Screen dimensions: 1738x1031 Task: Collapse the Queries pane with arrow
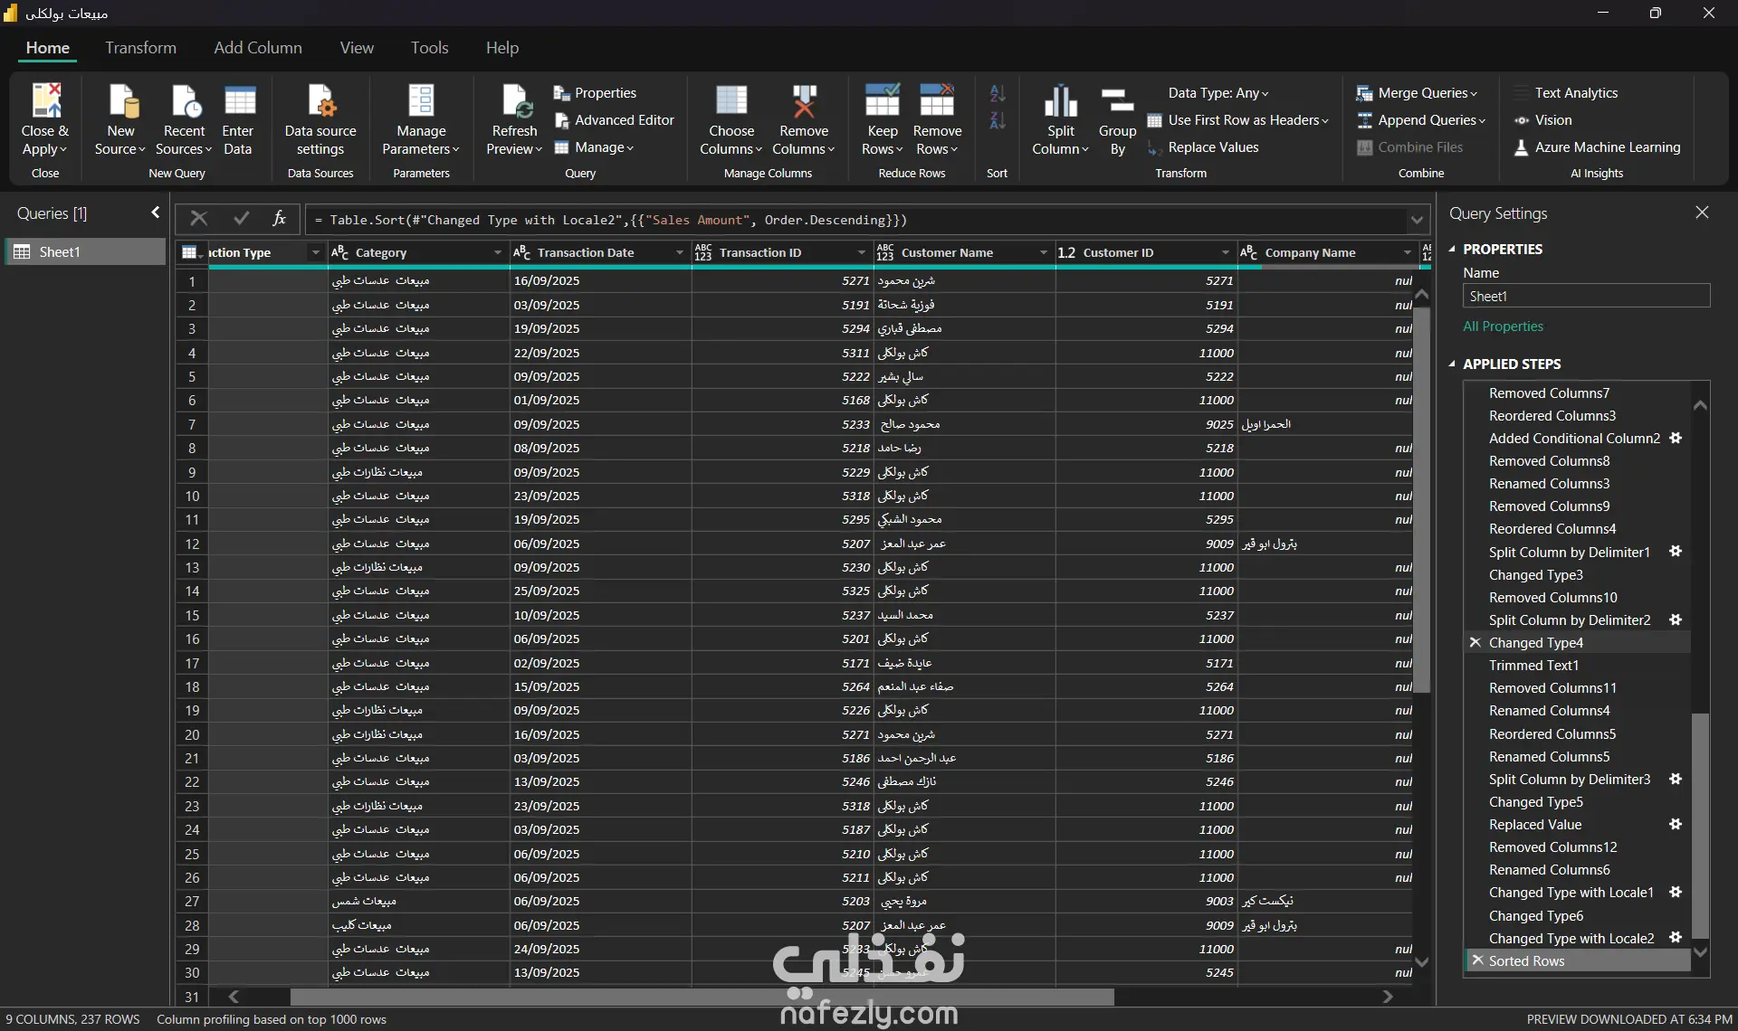pos(155,213)
